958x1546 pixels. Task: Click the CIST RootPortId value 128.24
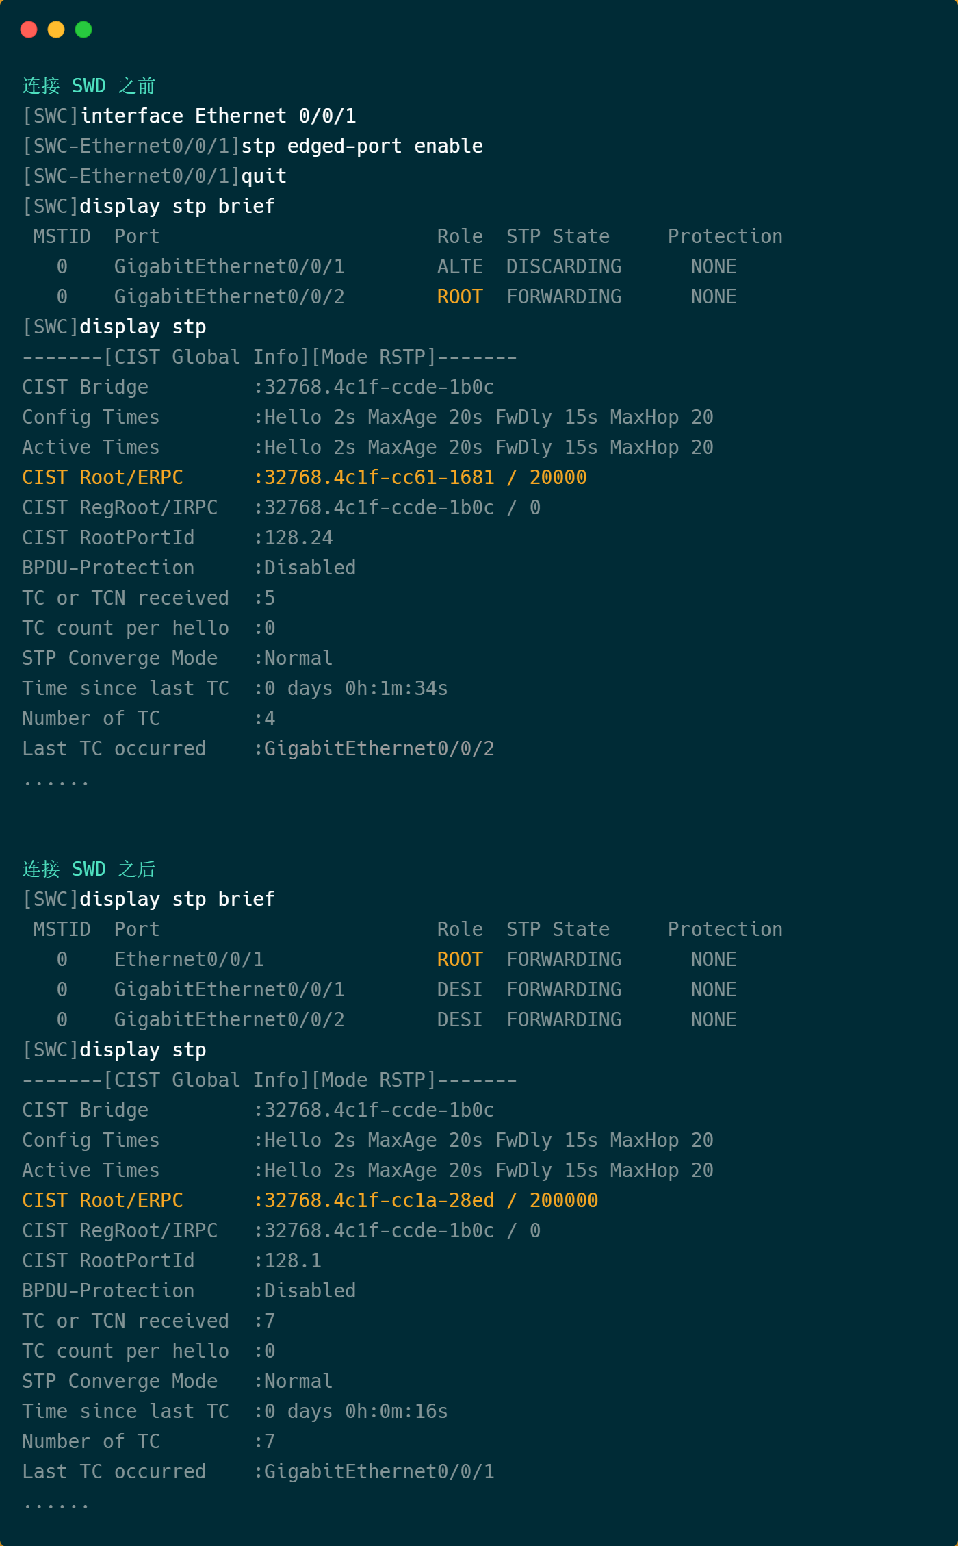click(x=298, y=537)
